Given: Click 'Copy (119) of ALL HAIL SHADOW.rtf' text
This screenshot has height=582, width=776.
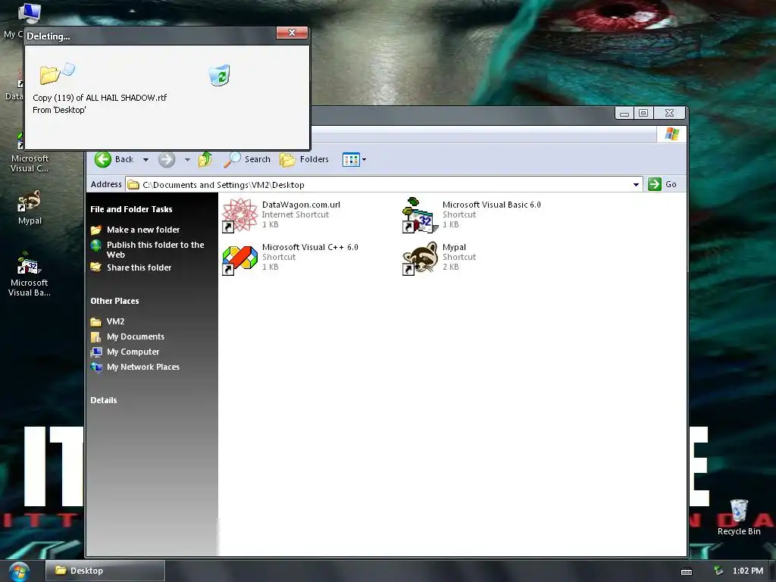Looking at the screenshot, I should 99,98.
